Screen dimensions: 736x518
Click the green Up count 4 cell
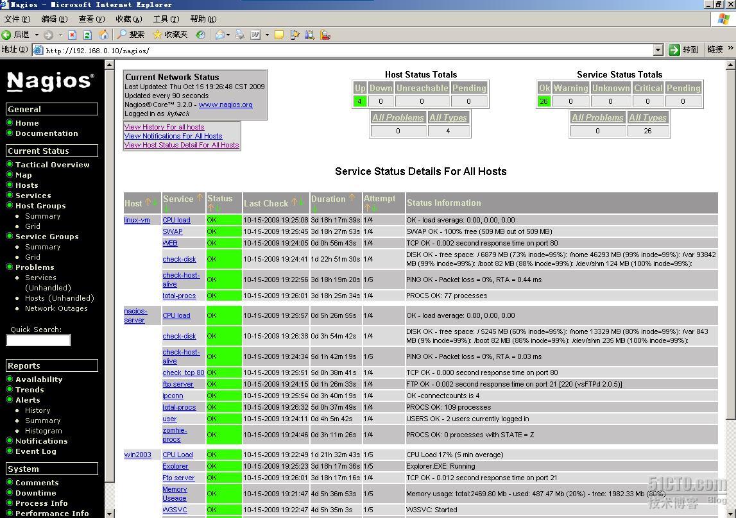[359, 101]
